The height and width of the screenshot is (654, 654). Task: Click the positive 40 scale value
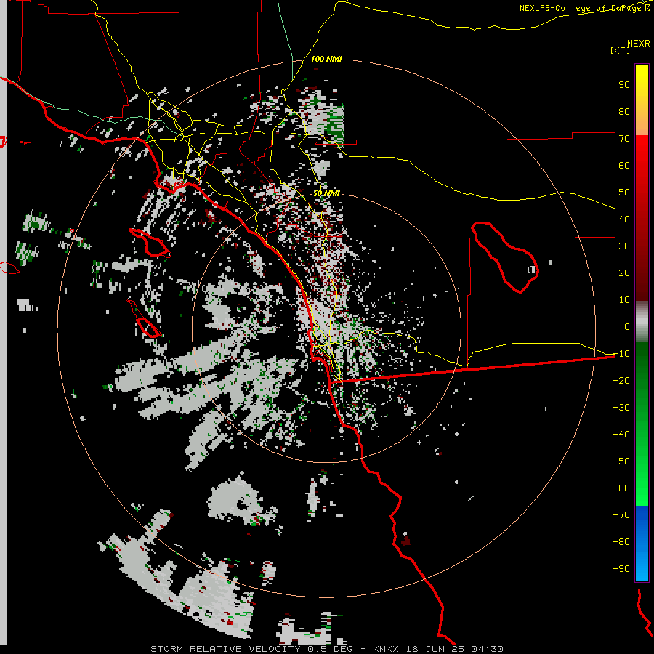point(624,219)
